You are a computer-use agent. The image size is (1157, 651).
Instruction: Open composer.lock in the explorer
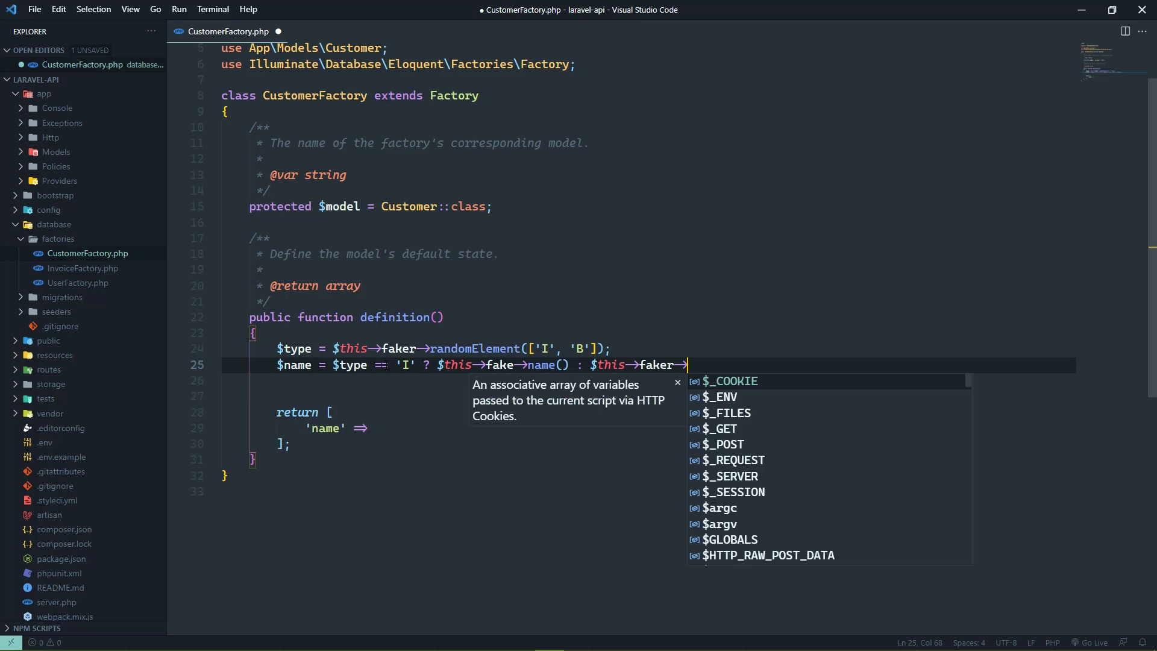pyautogui.click(x=64, y=544)
